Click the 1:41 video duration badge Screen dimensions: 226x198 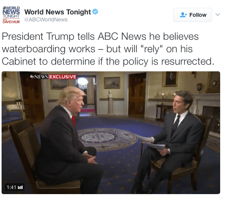tap(14, 187)
